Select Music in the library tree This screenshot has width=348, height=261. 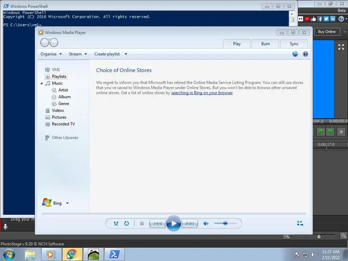[54, 83]
